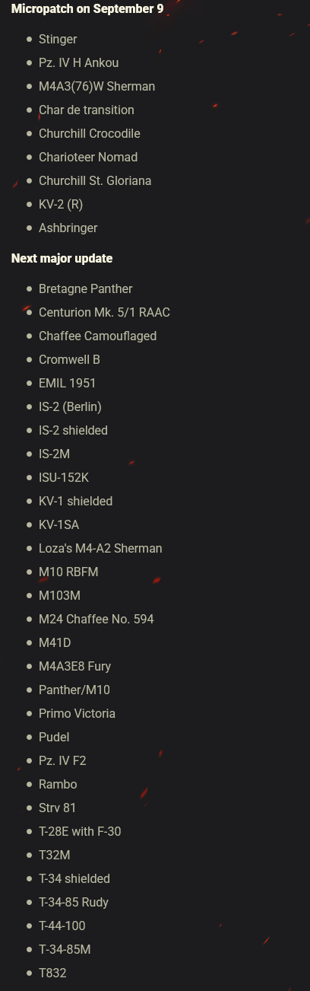The height and width of the screenshot is (991, 310).
Task: Select the T832 list item
Action: click(x=52, y=973)
